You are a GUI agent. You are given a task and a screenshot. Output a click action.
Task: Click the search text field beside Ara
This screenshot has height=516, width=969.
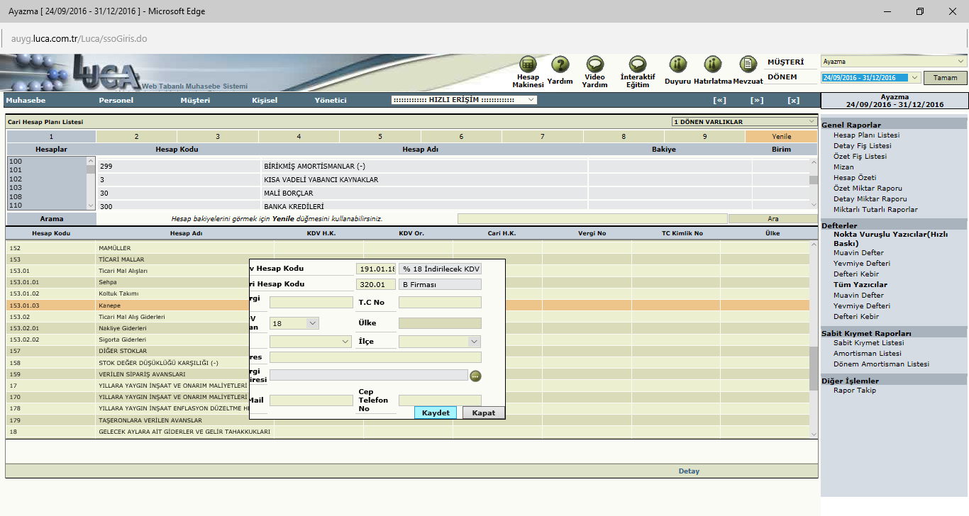[592, 219]
